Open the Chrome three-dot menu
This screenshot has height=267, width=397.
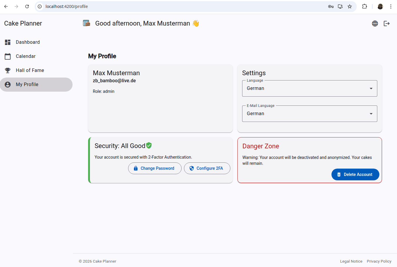point(391,6)
